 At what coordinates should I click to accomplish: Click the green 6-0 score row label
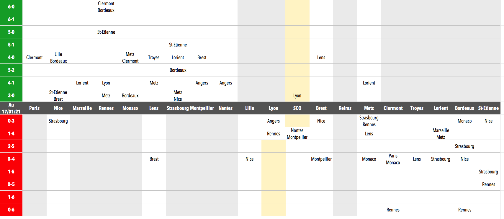pos(11,6)
